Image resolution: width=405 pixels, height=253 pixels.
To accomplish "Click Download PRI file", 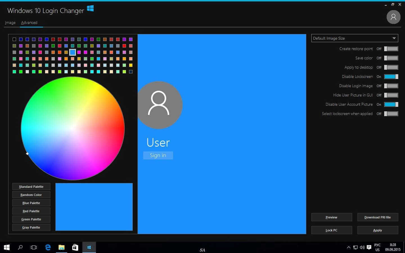I will (x=378, y=217).
